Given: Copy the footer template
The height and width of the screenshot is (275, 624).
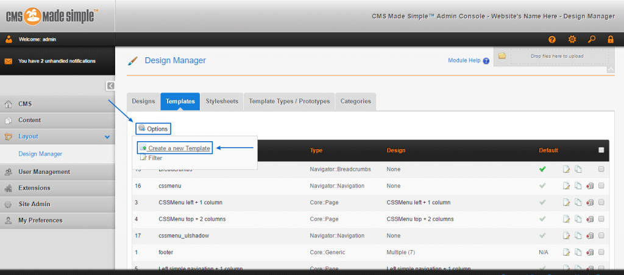Looking at the screenshot, I should (578, 252).
